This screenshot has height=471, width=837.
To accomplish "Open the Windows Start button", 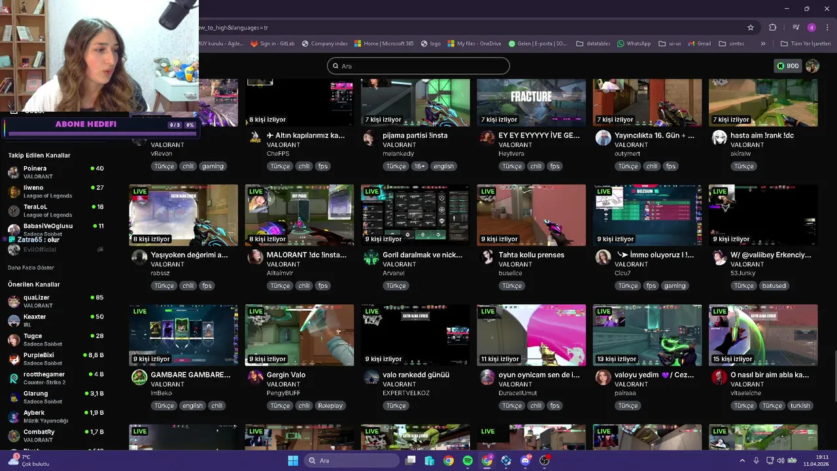I will pos(293,461).
